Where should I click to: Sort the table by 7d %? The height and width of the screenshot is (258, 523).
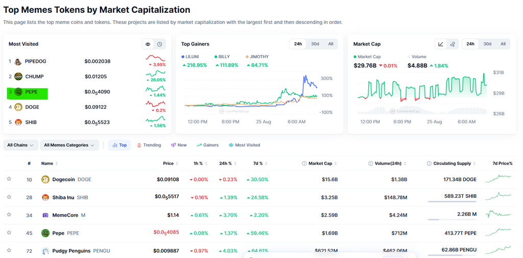pyautogui.click(x=260, y=164)
